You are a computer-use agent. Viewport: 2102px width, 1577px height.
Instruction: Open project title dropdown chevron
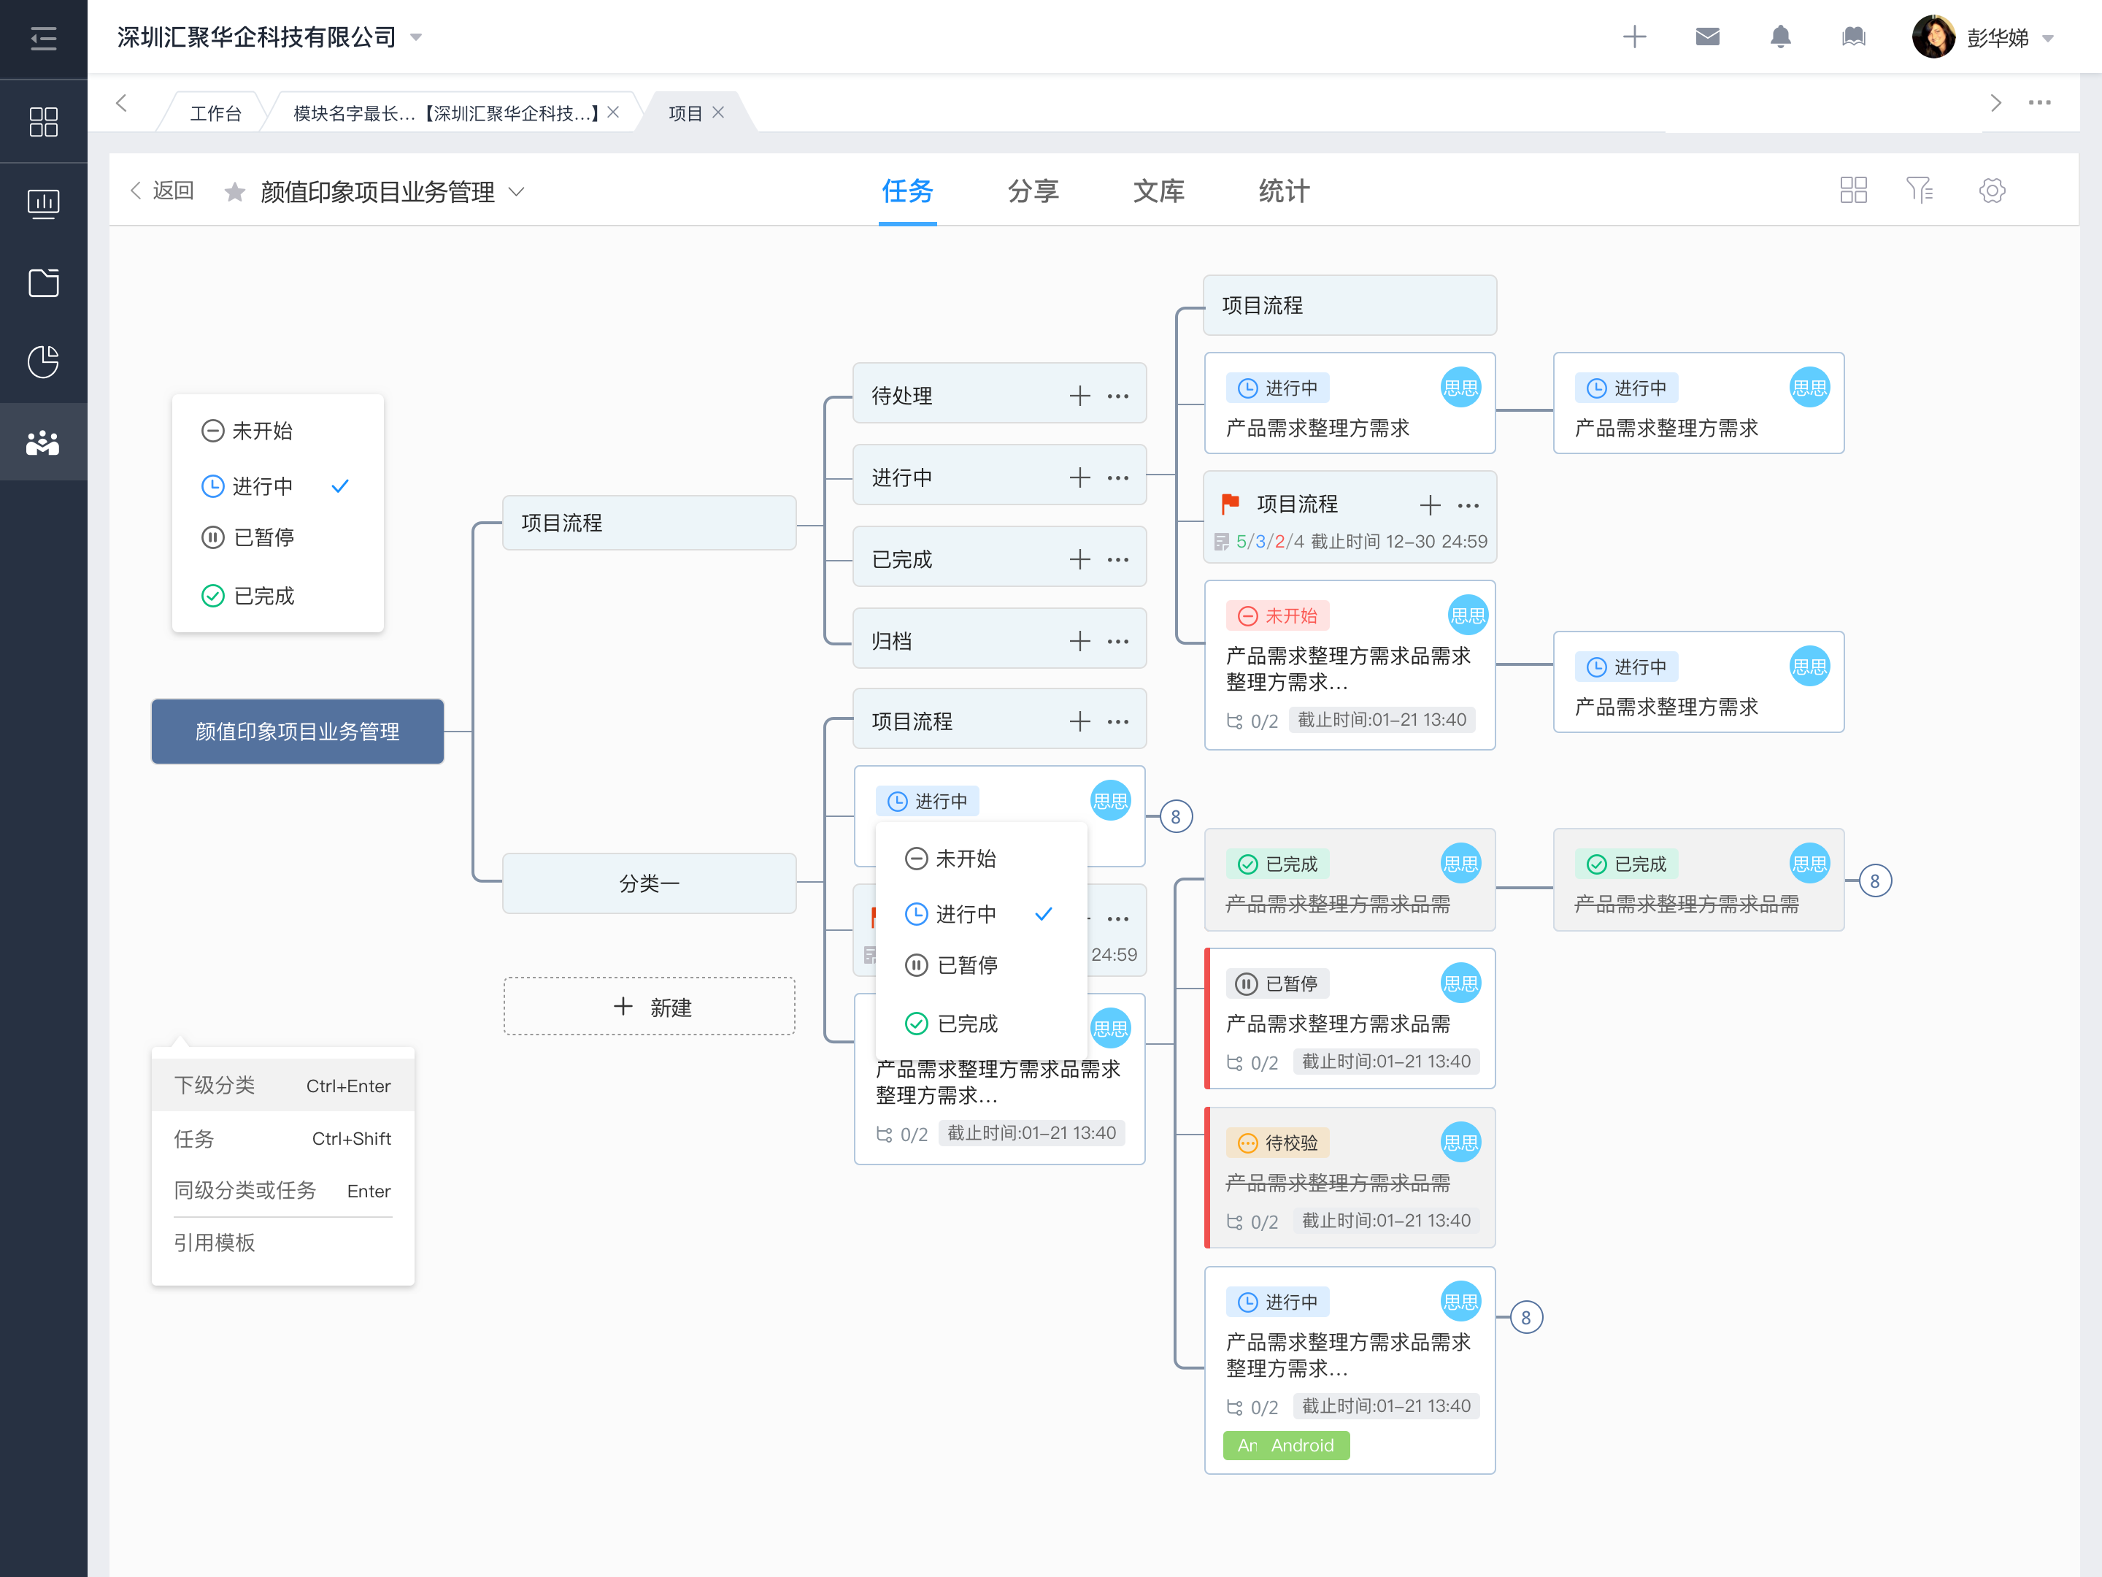point(517,192)
